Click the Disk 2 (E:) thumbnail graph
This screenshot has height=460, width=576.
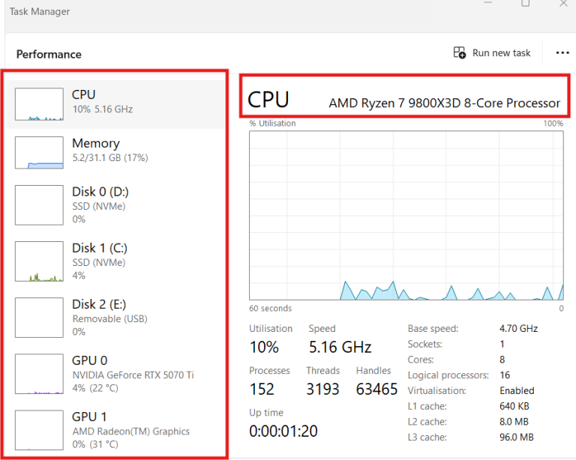point(39,318)
